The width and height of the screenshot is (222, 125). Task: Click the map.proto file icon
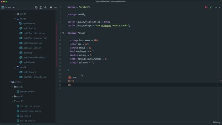tap(18, 116)
